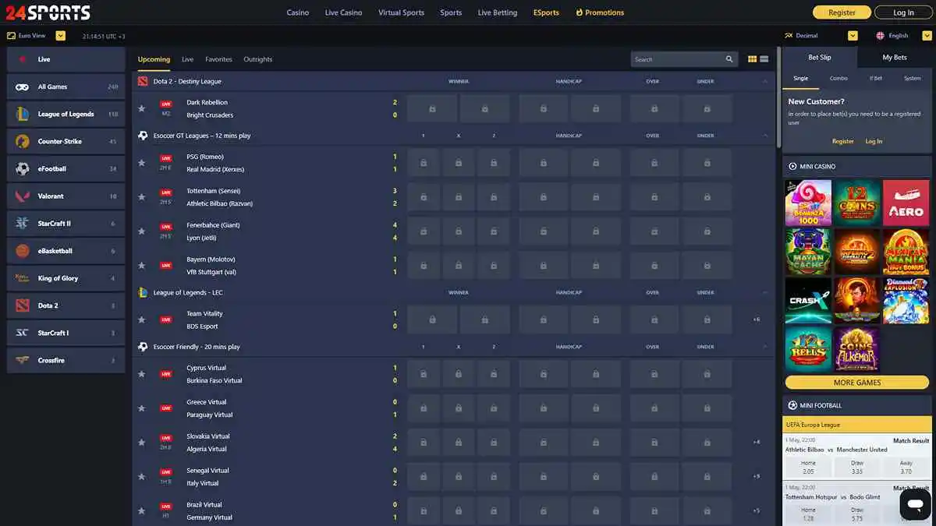Expand +6 markets for Team Vitality
The height and width of the screenshot is (526, 936).
coord(756,319)
